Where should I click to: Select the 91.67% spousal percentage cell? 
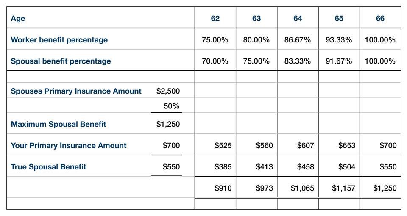coord(339,61)
